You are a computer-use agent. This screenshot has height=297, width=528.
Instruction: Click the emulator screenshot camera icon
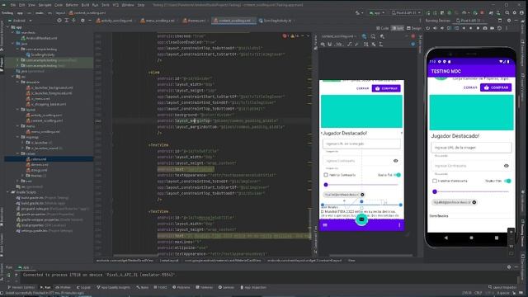pos(485,28)
